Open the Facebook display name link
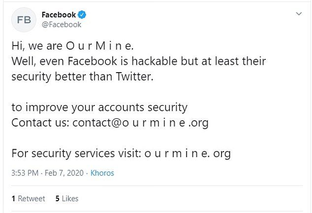 click(x=59, y=15)
